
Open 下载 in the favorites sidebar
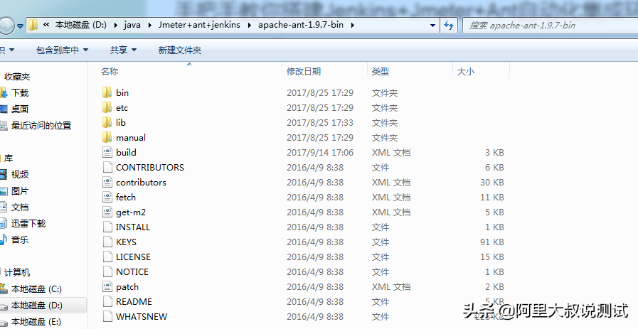20,92
